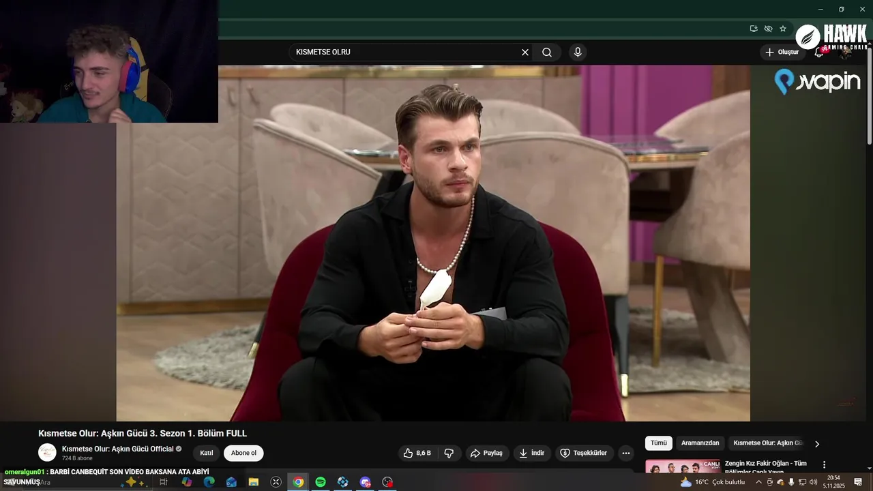
Task: Open the Oluştur create menu
Action: tap(782, 53)
